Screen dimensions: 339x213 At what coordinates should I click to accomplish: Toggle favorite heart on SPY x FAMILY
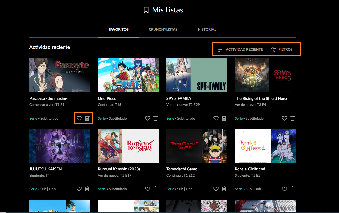[x=216, y=118]
